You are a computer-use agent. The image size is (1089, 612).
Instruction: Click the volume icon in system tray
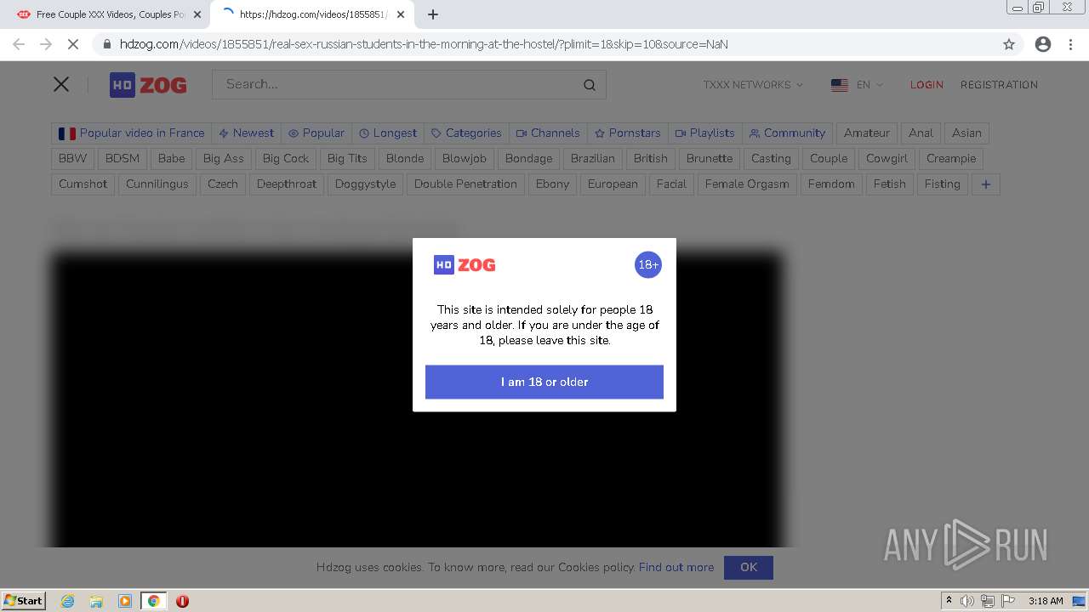tap(966, 601)
